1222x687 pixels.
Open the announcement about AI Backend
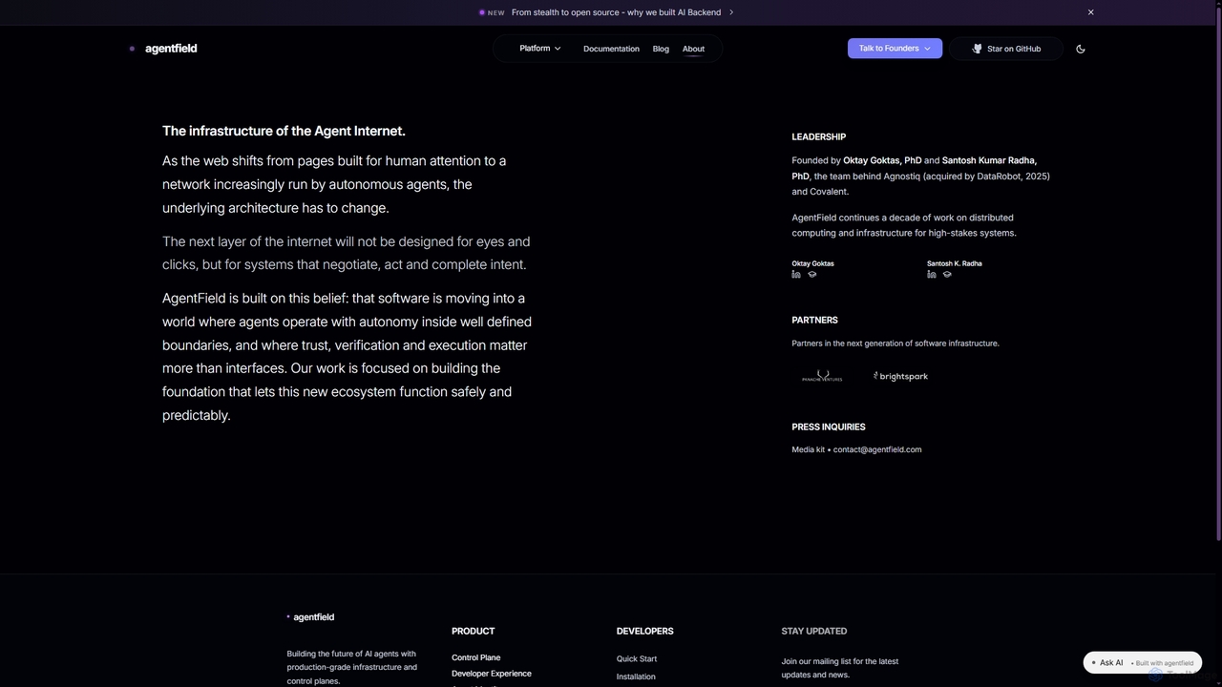pyautogui.click(x=616, y=12)
